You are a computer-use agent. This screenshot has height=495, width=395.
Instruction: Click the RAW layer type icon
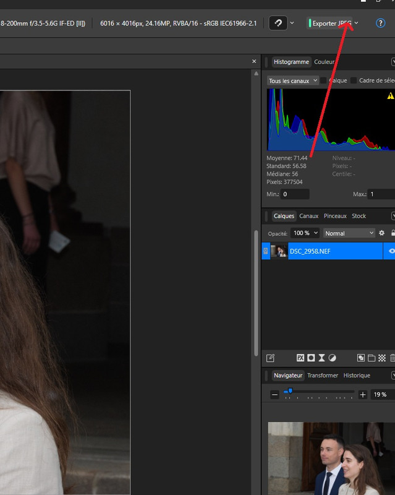coord(266,251)
